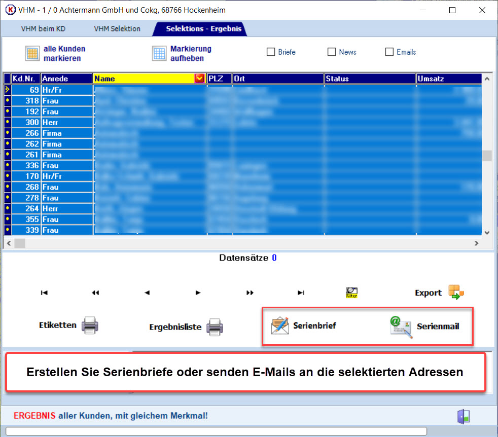The image size is (498, 437).
Task: Click the 'Markierung aufheben' grid icon
Action: [159, 54]
